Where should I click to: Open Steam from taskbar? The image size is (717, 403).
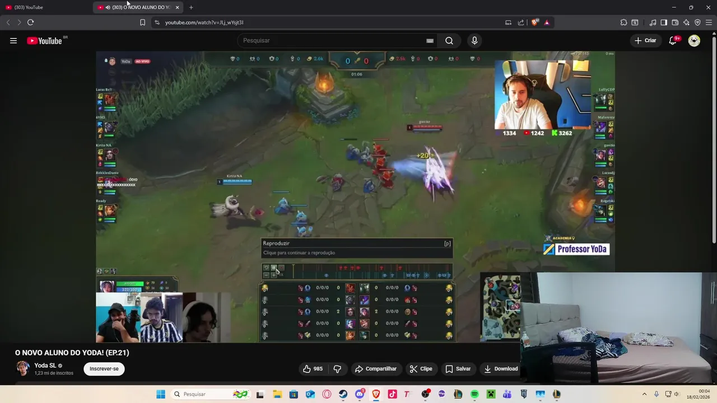point(343,394)
